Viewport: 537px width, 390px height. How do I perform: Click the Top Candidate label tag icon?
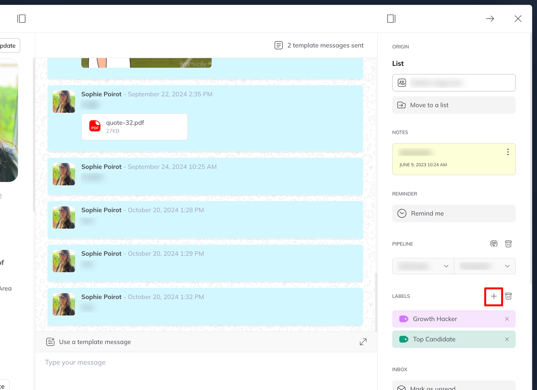pos(404,339)
